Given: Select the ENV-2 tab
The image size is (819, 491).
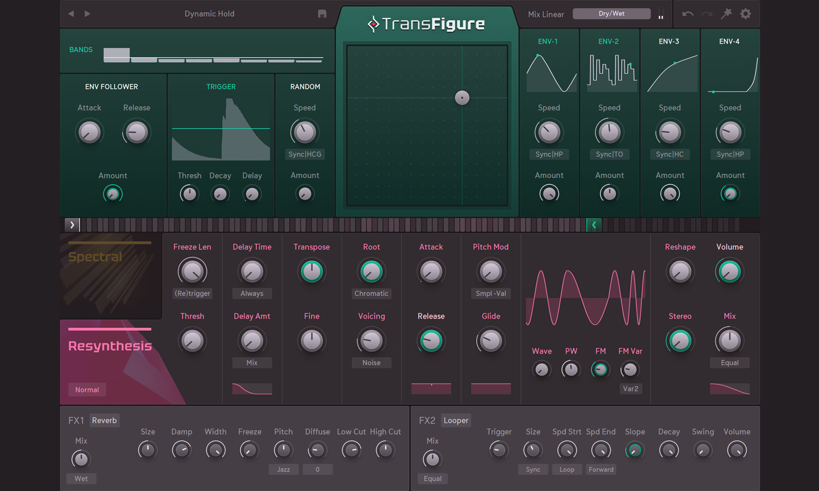Looking at the screenshot, I should 608,41.
